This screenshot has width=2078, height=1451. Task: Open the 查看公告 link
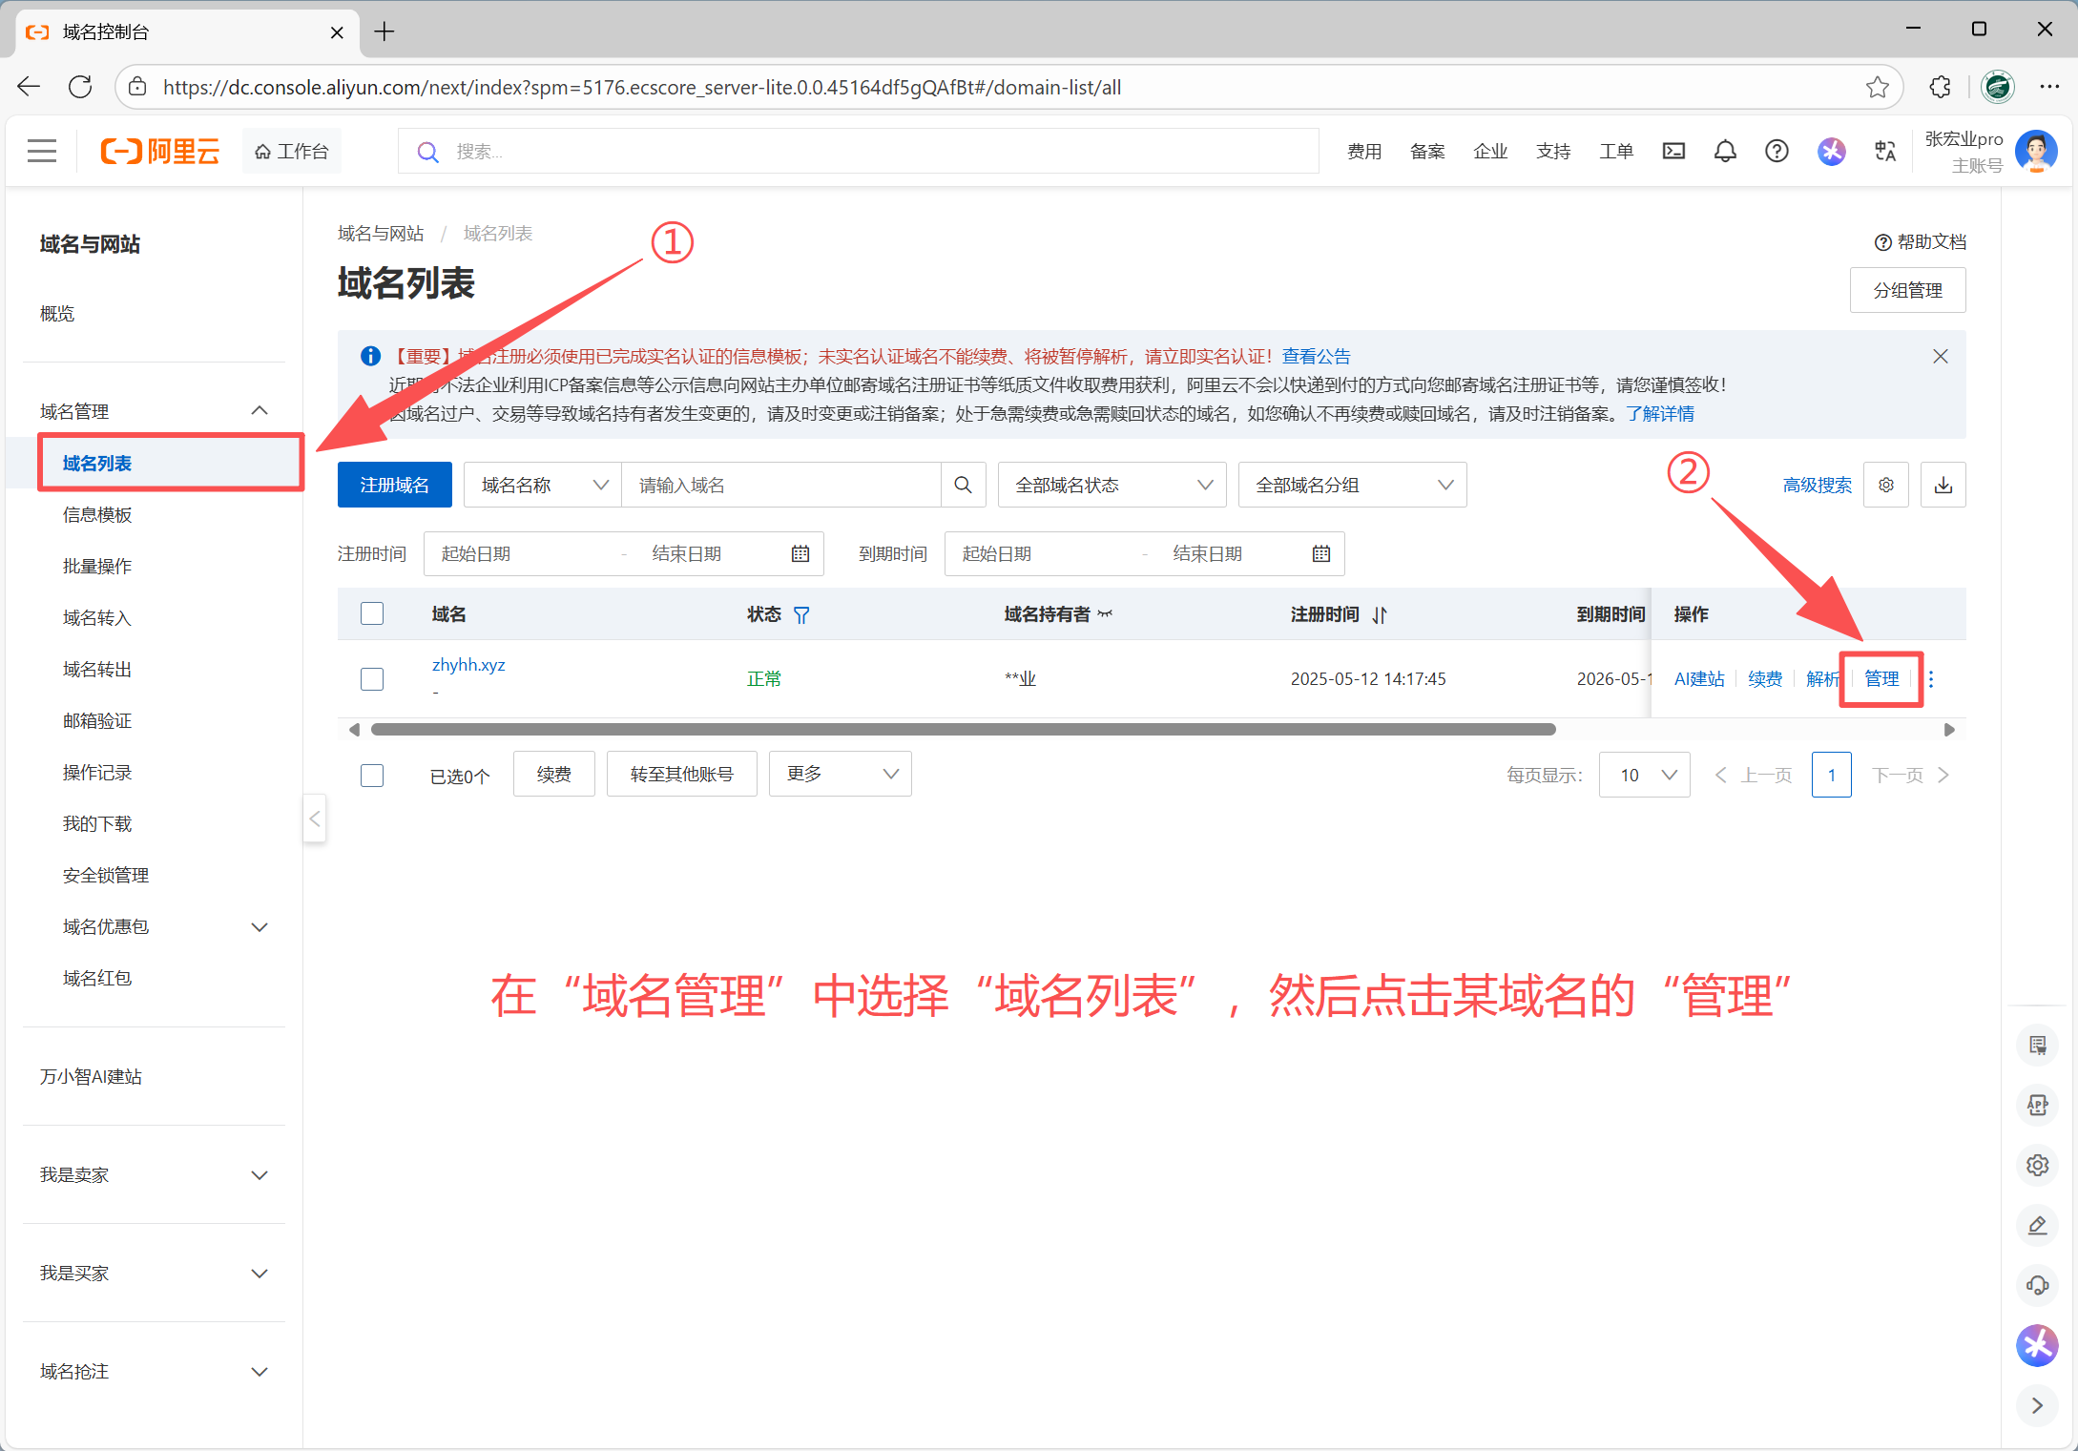coord(1317,356)
